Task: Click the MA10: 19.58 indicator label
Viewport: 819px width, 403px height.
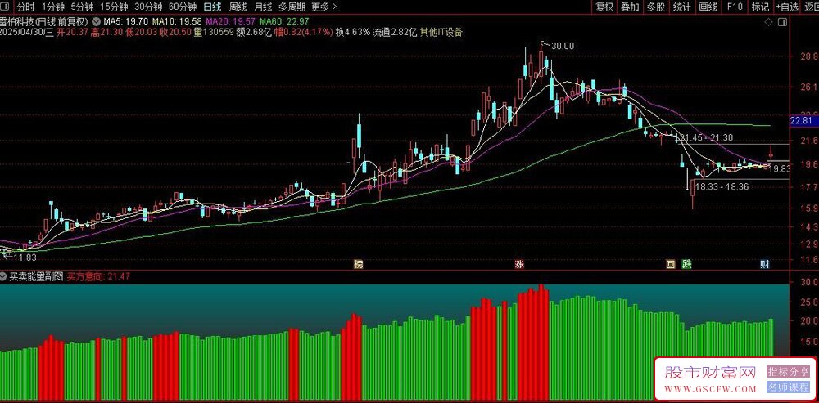Action: [x=177, y=22]
